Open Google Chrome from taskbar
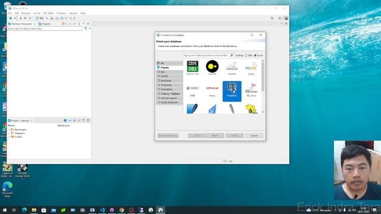Viewport: 381px width, 214px height. [x=121, y=210]
